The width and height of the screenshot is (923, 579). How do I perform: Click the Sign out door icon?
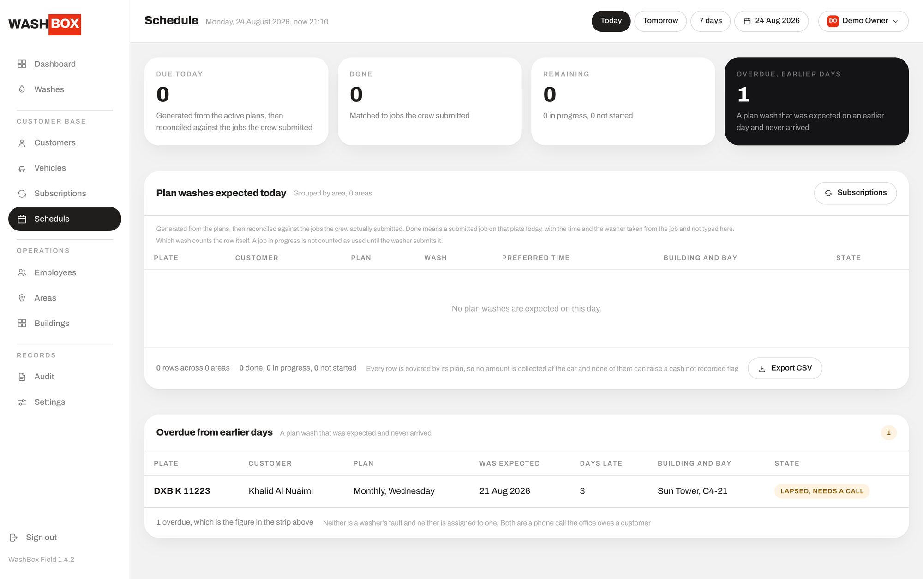13,538
